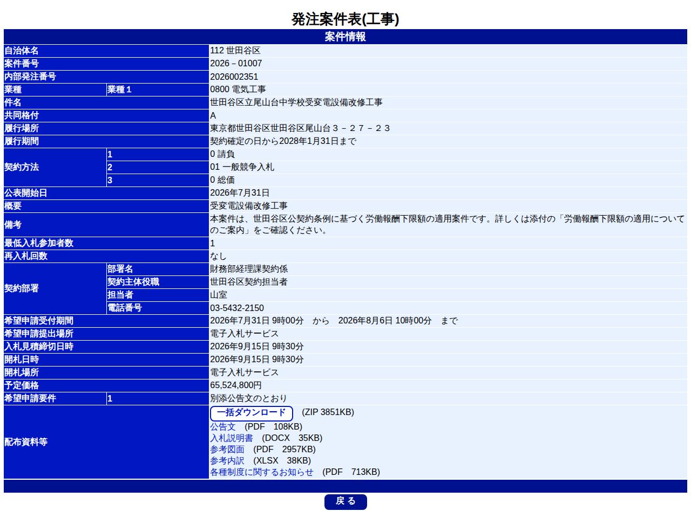Viewport: 691px width, 511px height.
Task: Click the 開札場所 row label
Action: tap(106, 372)
